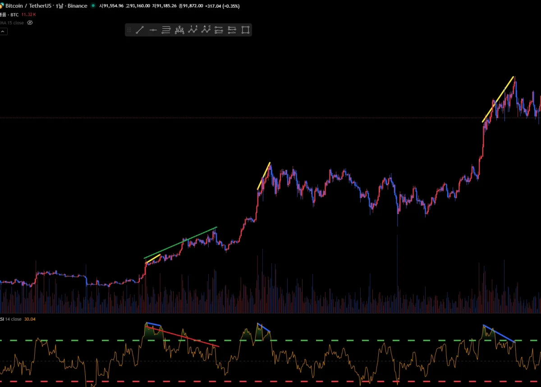Click the dotted current price line

pos(270,118)
